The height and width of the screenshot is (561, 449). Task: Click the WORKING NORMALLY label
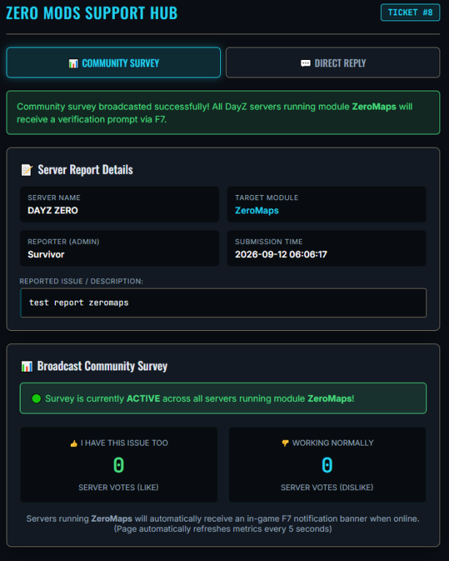tap(333, 443)
